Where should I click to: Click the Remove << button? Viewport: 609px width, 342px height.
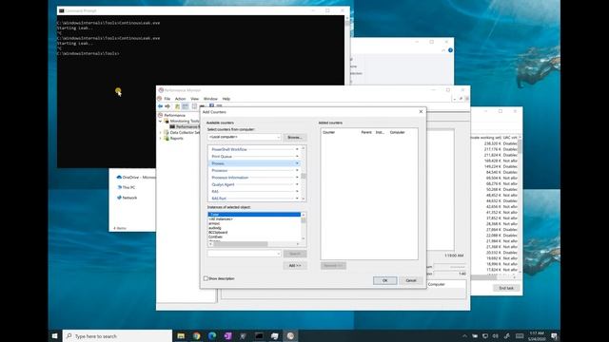click(x=333, y=266)
